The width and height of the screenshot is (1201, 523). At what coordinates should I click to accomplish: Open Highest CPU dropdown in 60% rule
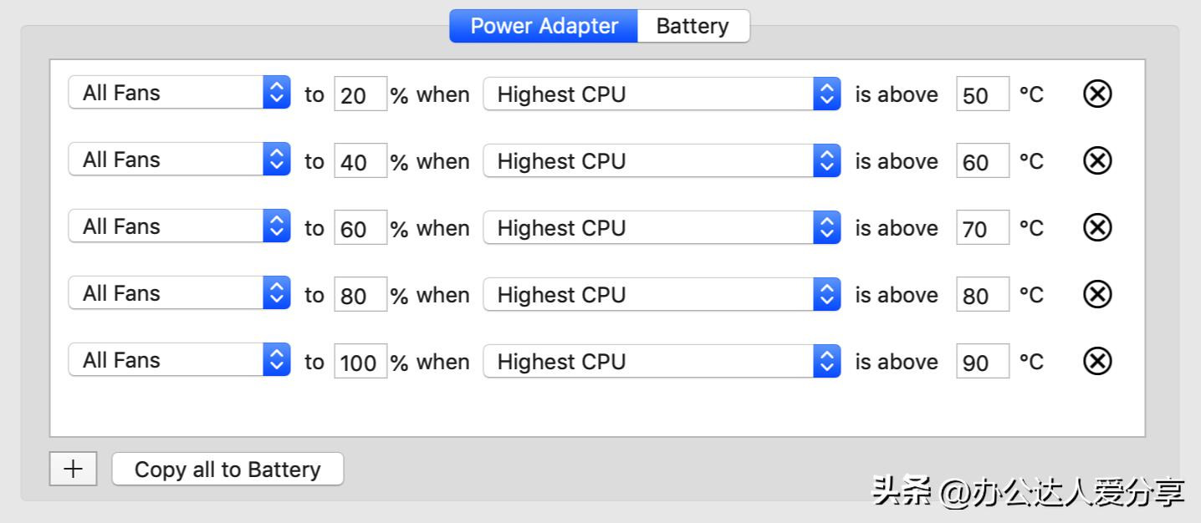point(661,227)
